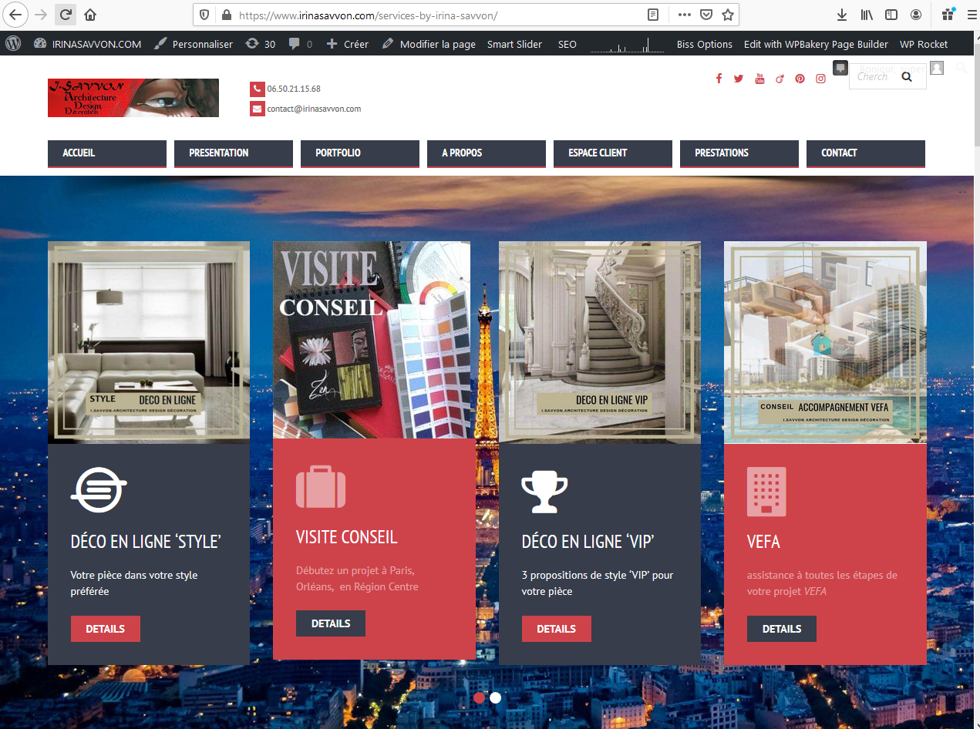The image size is (980, 729).
Task: Open the Pinterest social icon
Action: [800, 78]
